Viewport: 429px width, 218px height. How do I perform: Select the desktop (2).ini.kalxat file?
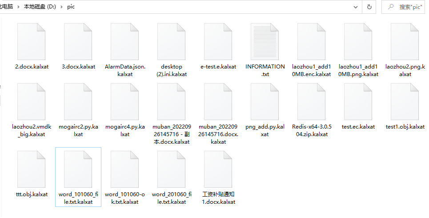(172, 50)
